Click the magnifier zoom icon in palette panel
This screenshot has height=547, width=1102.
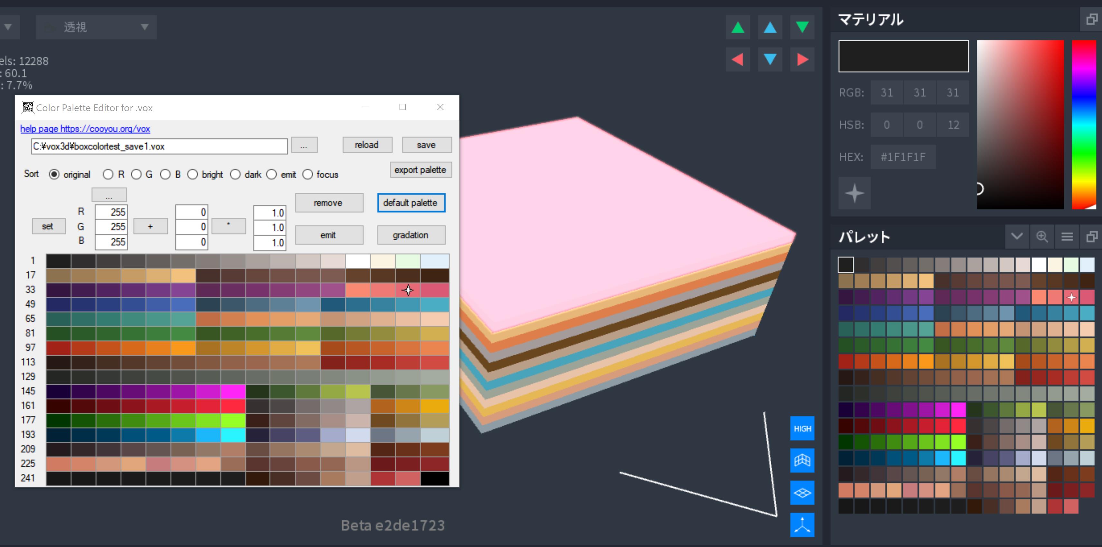point(1042,236)
